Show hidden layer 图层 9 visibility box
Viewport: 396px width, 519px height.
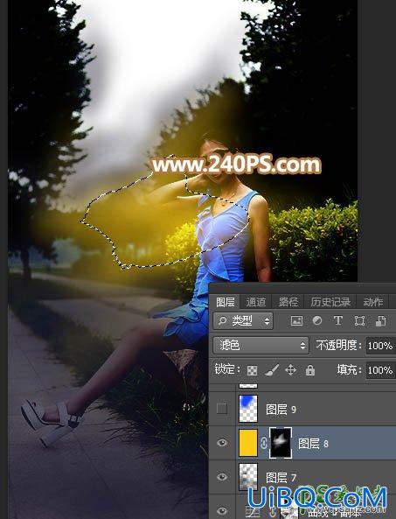pyautogui.click(x=222, y=409)
